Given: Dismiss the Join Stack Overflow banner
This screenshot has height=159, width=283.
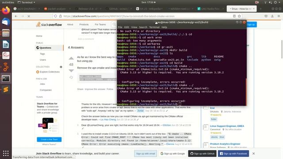Looking at the screenshot, I should pyautogui.click(x=253, y=153).
